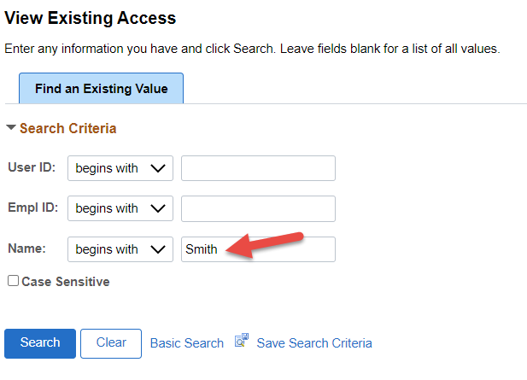Expand the Name operator dropdown
Screen dimensions: 527x380
120,249
